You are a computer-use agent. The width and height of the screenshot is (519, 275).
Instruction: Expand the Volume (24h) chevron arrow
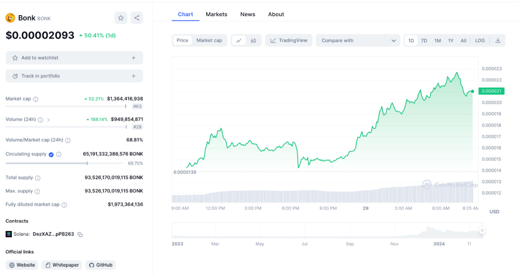(x=48, y=120)
